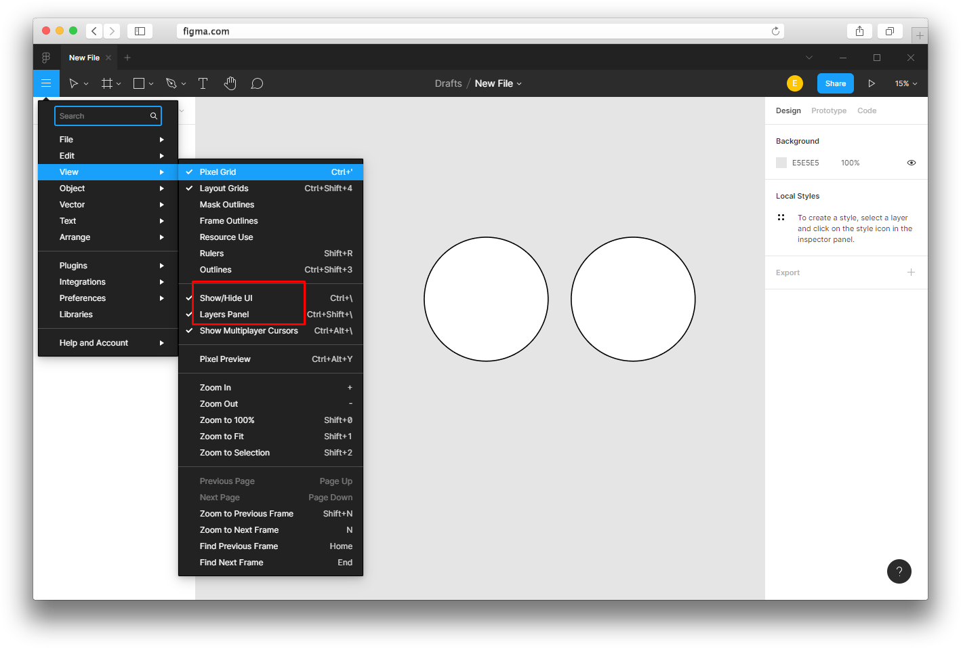The image size is (961, 648).
Task: Toggle Pixel Grid checkmark in View menu
Action: 189,172
